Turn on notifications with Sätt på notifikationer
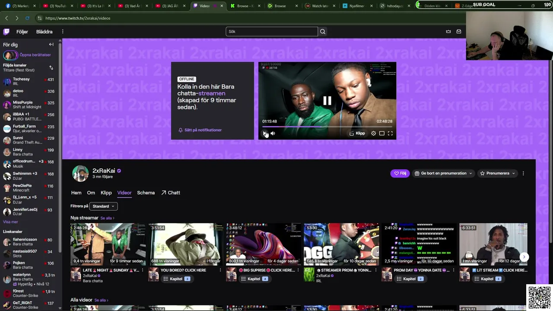Screen dimensions: 553x311 click(200, 130)
